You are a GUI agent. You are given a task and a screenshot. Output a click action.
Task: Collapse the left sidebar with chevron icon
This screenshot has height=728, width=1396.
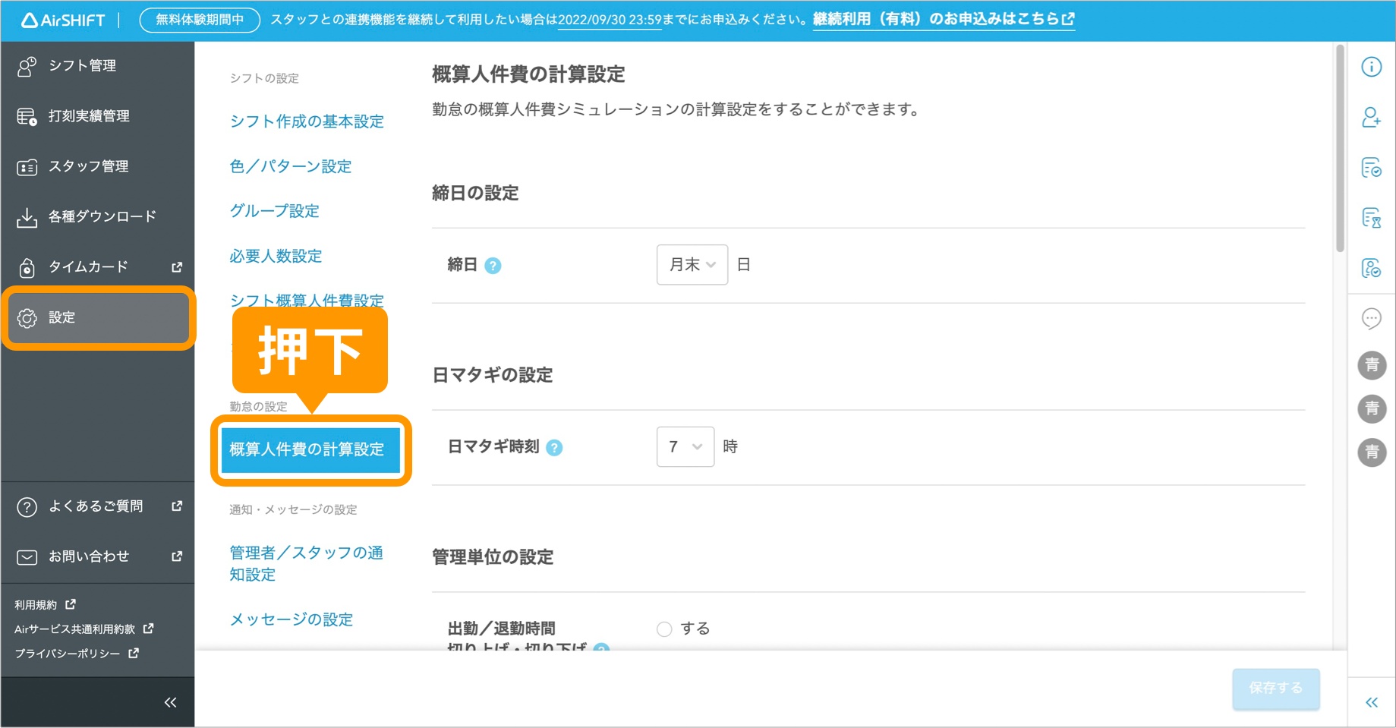click(x=170, y=702)
